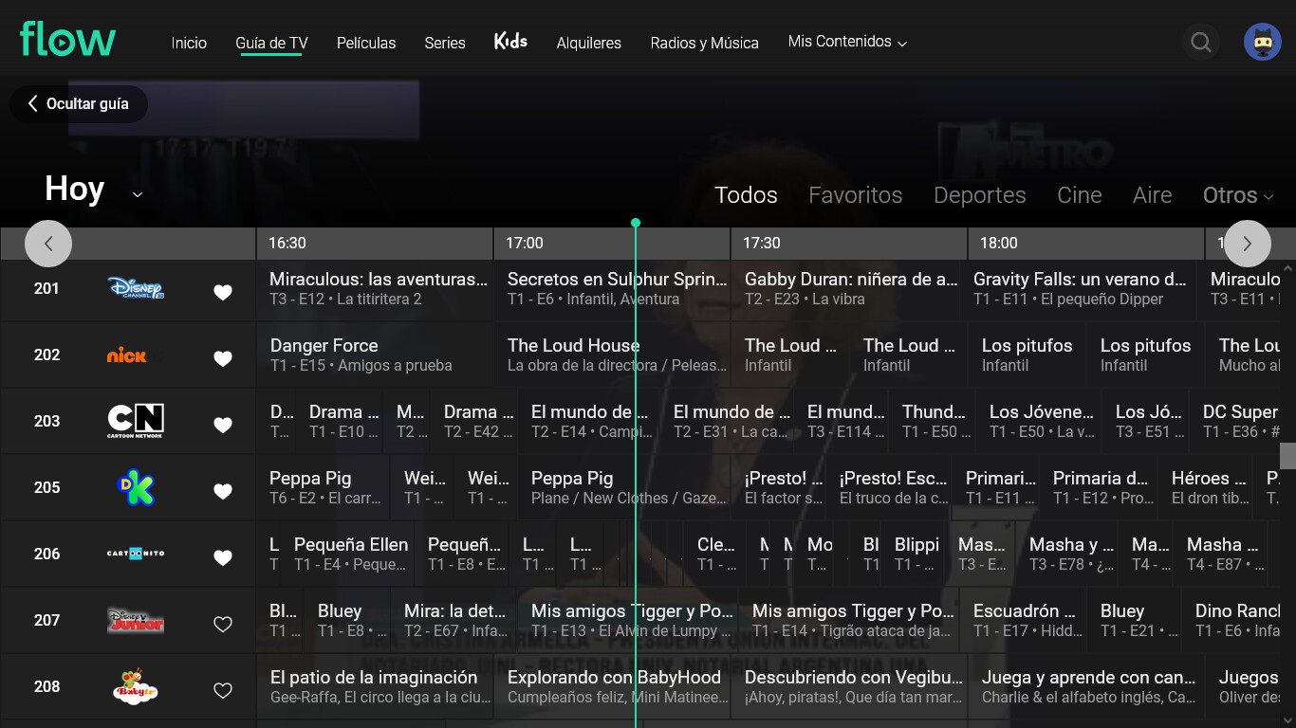Open Juega y aprende con canciones program
1296x728 pixels.
1086,687
